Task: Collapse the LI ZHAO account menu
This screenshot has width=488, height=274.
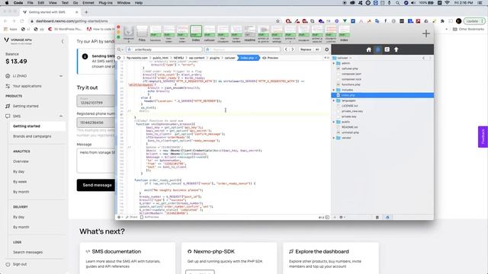Action: (61, 76)
